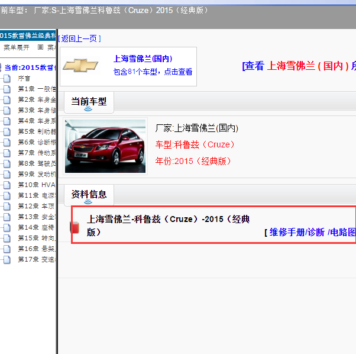
Task: Click the page icon for 第7章
Action: tap(7, 153)
